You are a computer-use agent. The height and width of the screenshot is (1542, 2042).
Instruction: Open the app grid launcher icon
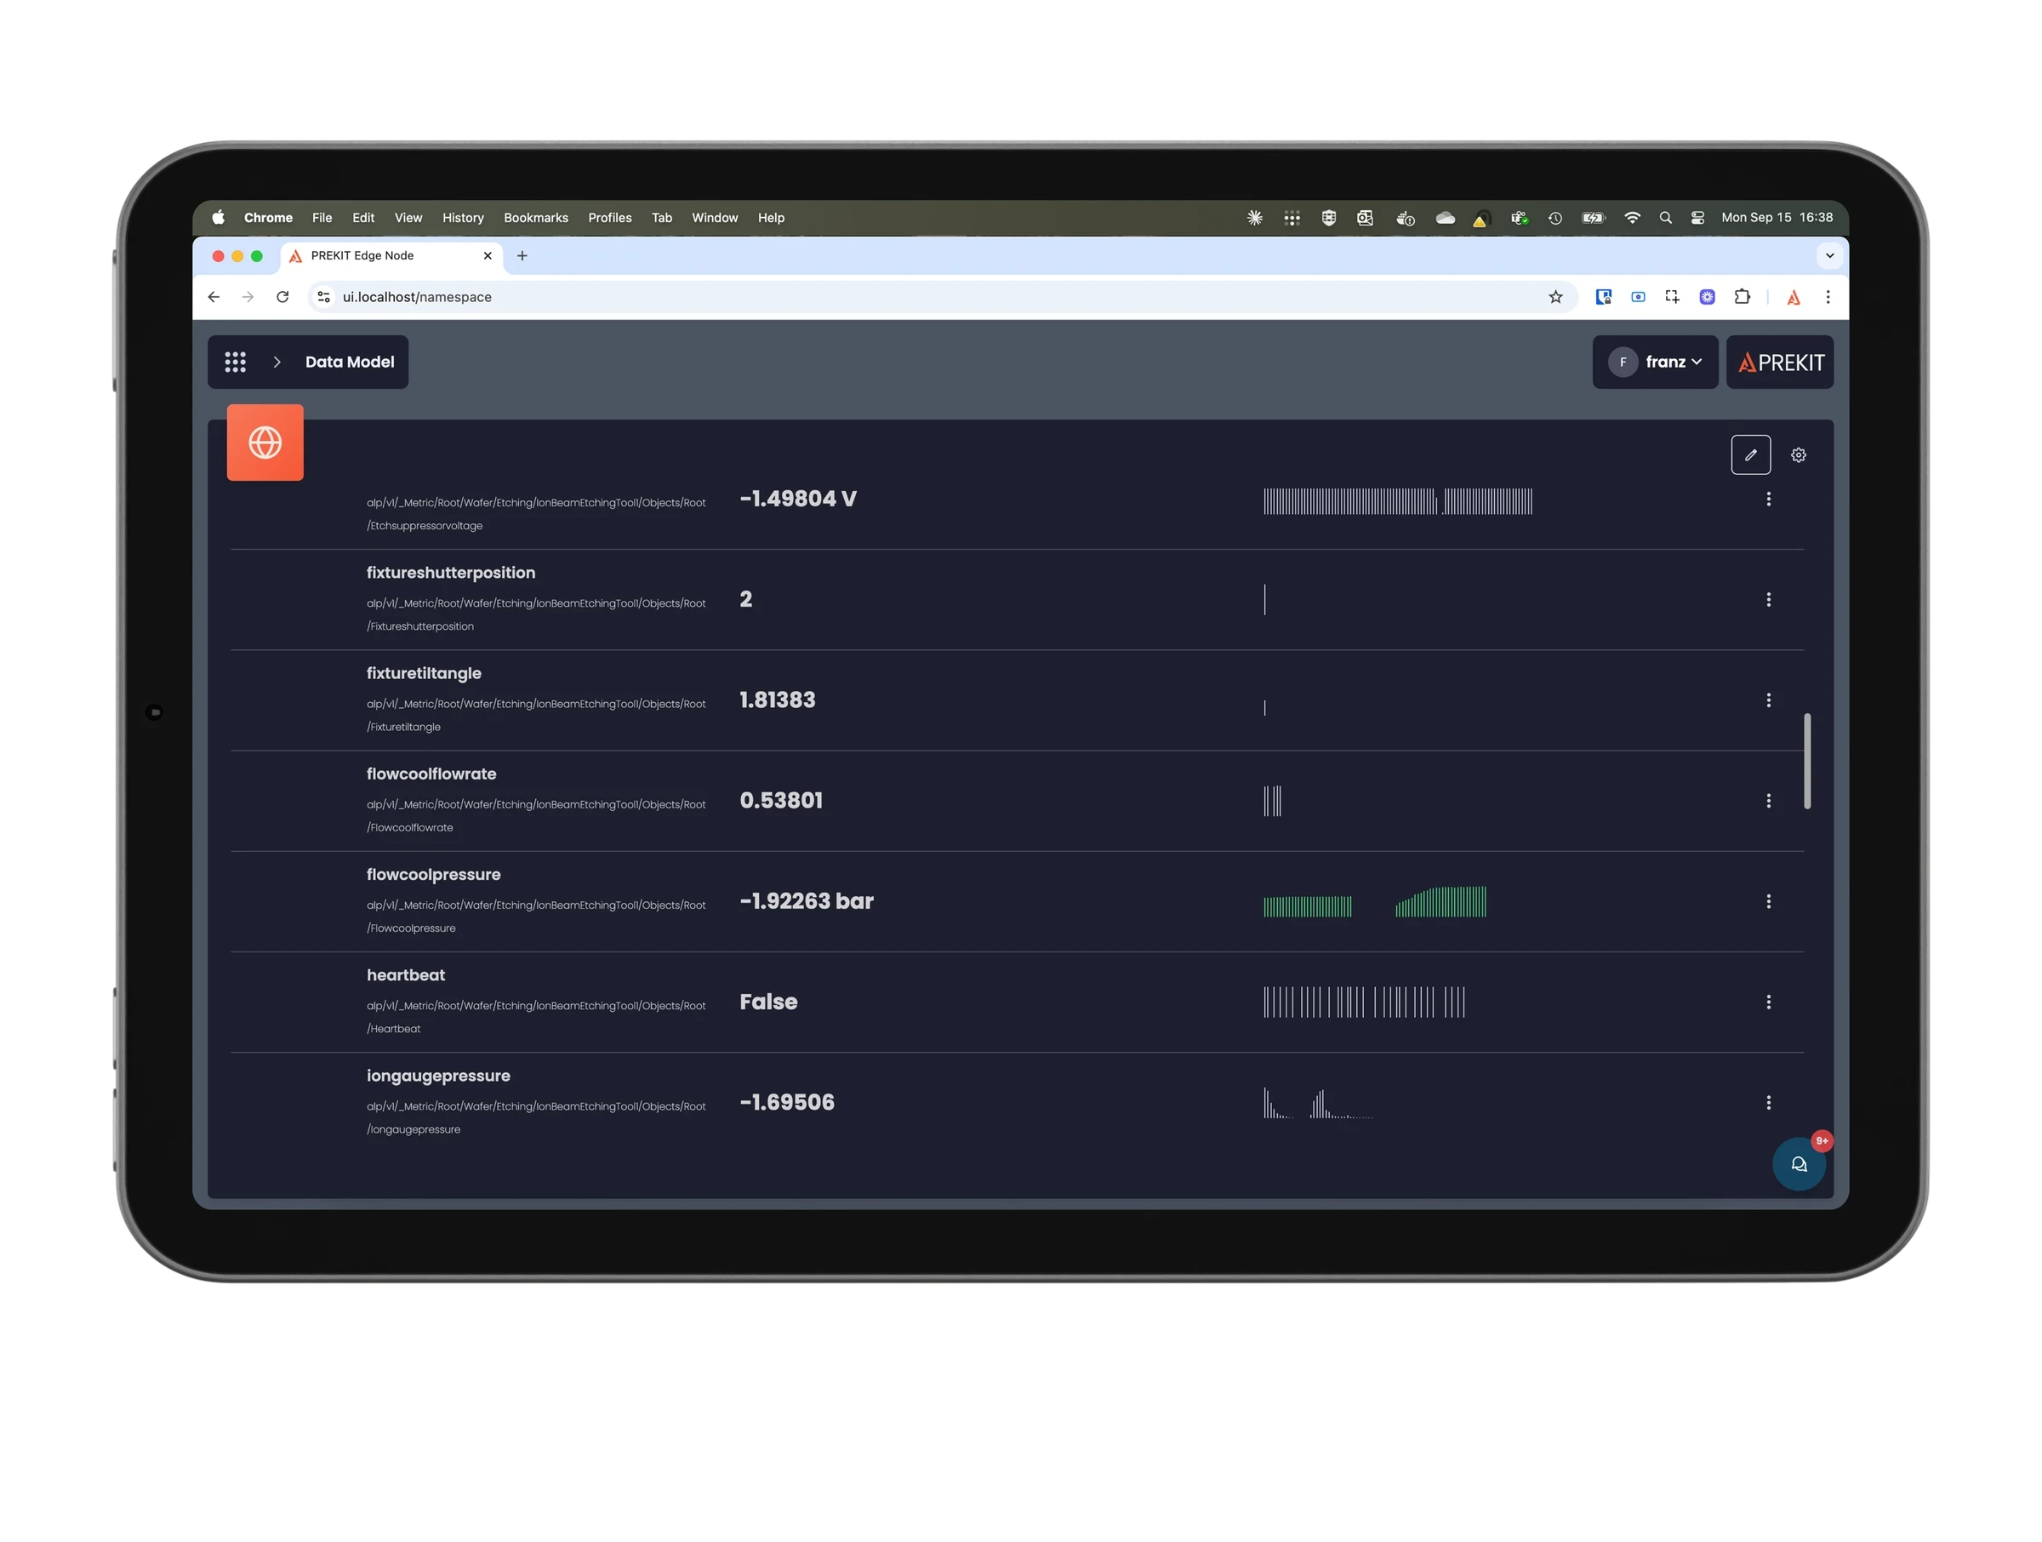pyautogui.click(x=236, y=362)
